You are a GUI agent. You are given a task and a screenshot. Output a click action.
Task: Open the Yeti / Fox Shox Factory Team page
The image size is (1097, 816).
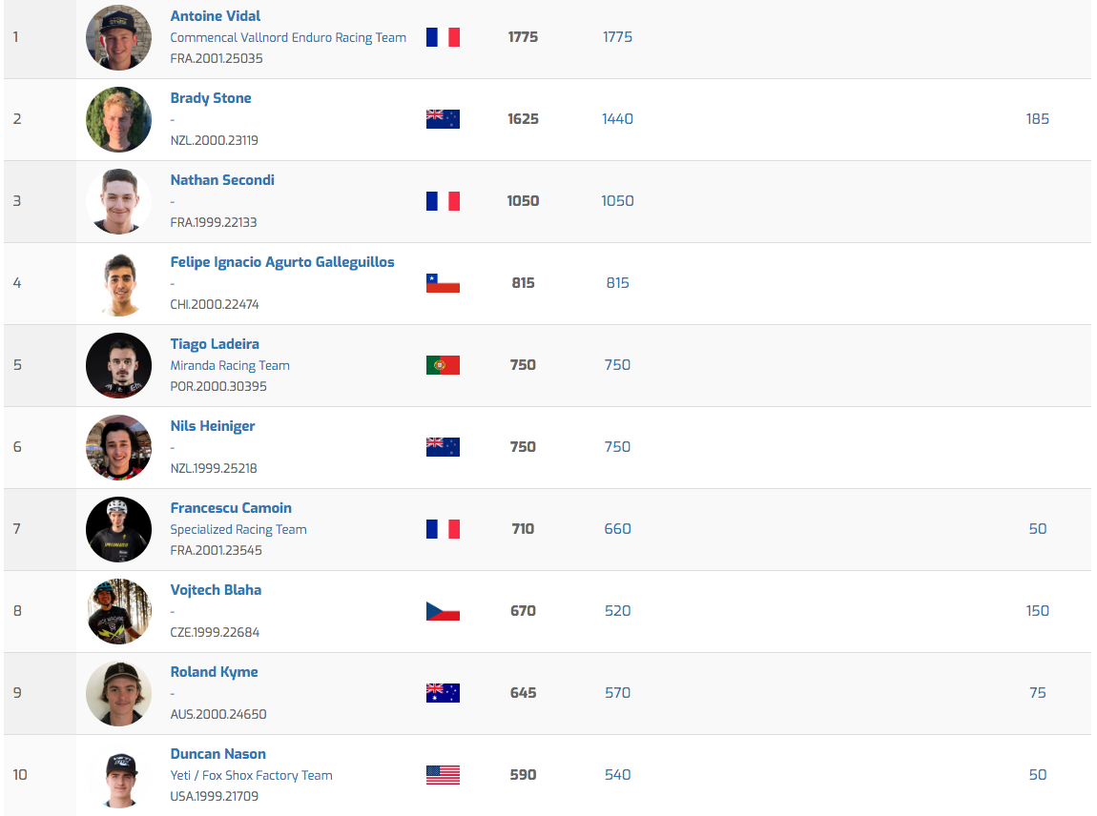coord(251,776)
